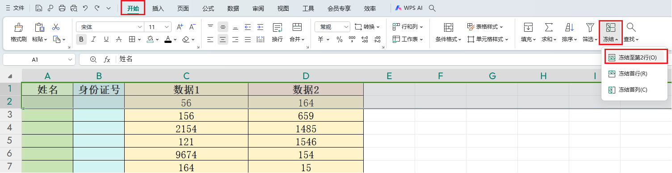Click the fill color bucket swatch
Image resolution: width=672 pixels, height=173 pixels.
tap(151, 39)
